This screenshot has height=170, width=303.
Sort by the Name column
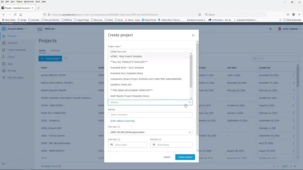click(44, 68)
